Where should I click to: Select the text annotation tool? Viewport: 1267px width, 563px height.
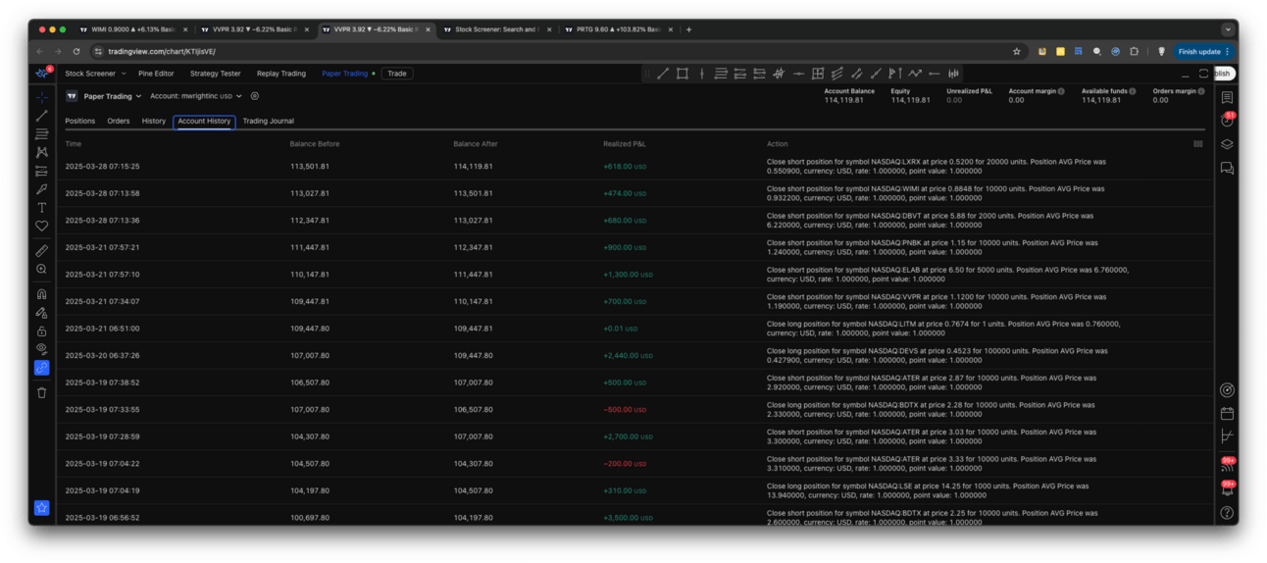pos(41,208)
